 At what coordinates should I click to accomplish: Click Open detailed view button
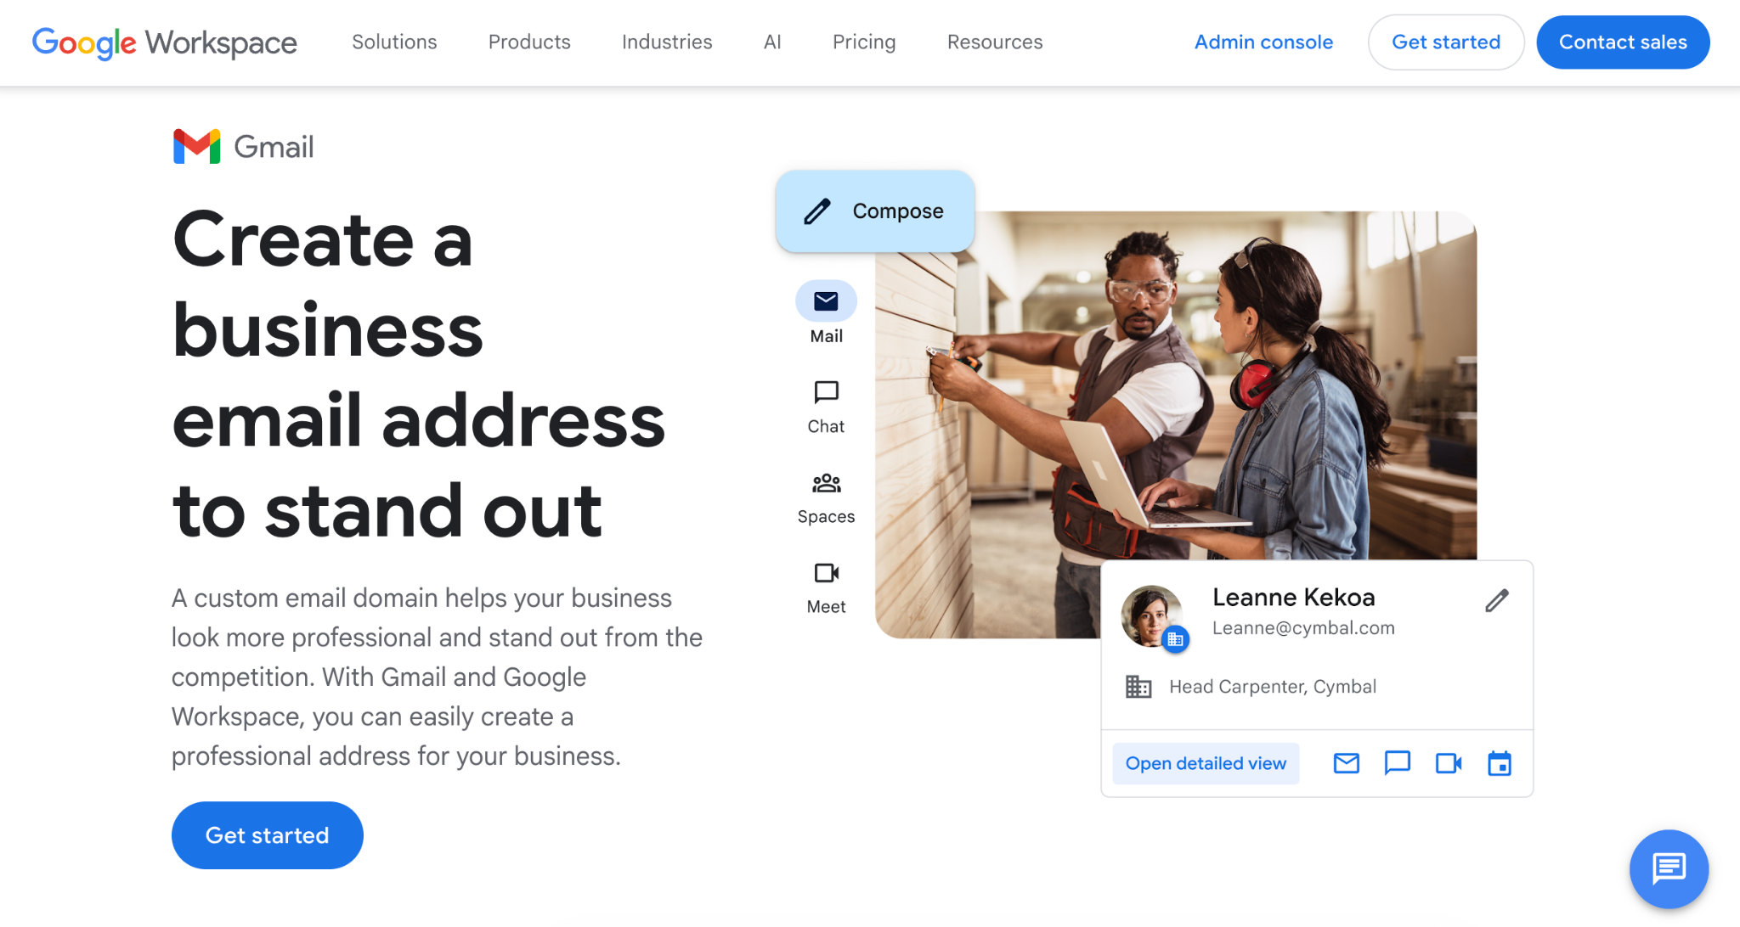1206,764
